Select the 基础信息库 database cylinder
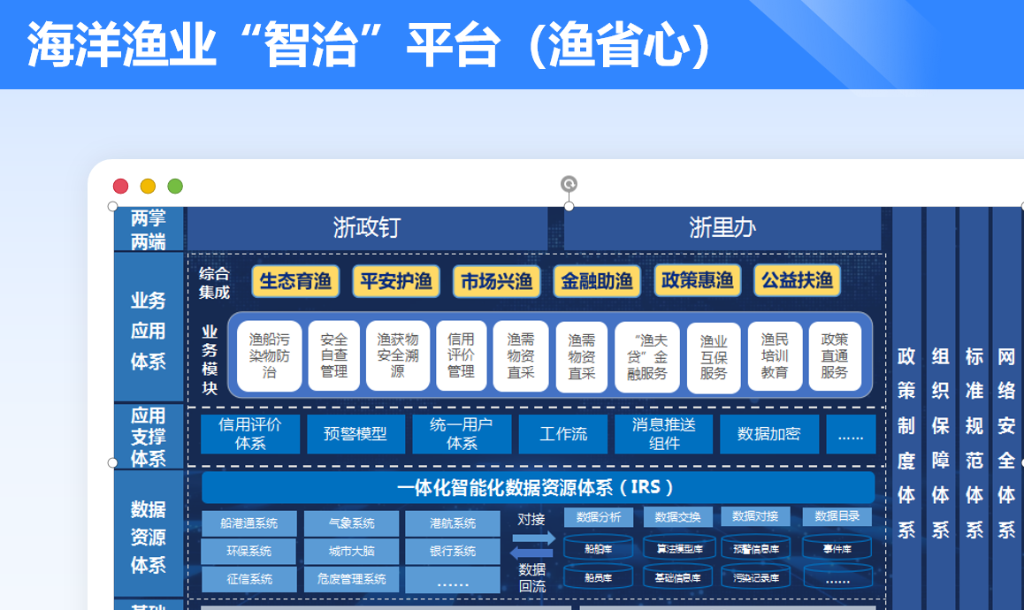 click(679, 576)
